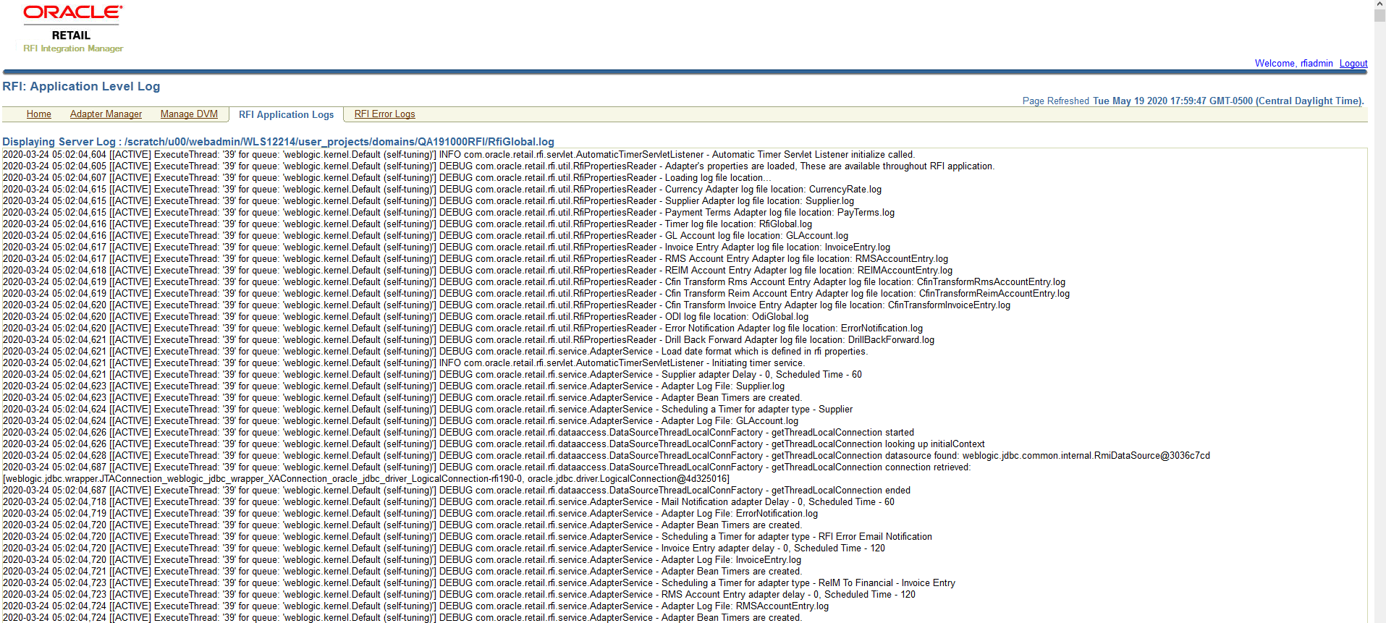Click log line 'Loading log file location...'
This screenshot has width=1386, height=623.
point(387,178)
